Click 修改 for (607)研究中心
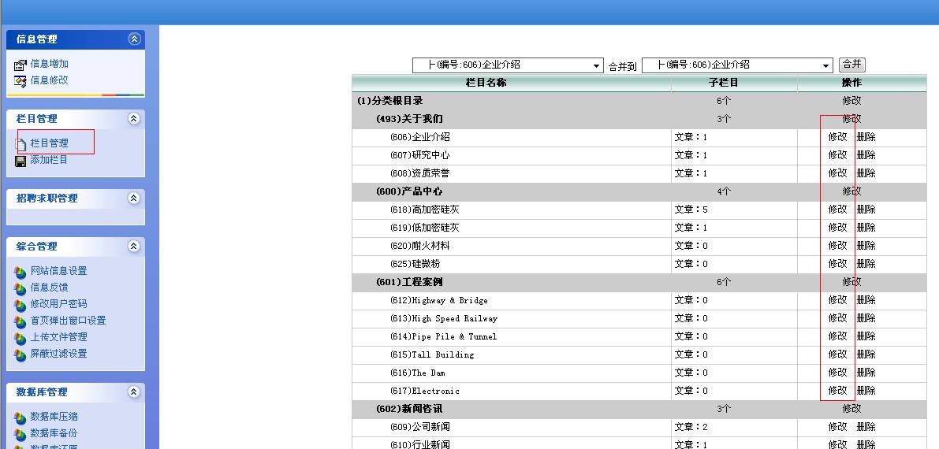The height and width of the screenshot is (449, 939). [x=838, y=154]
